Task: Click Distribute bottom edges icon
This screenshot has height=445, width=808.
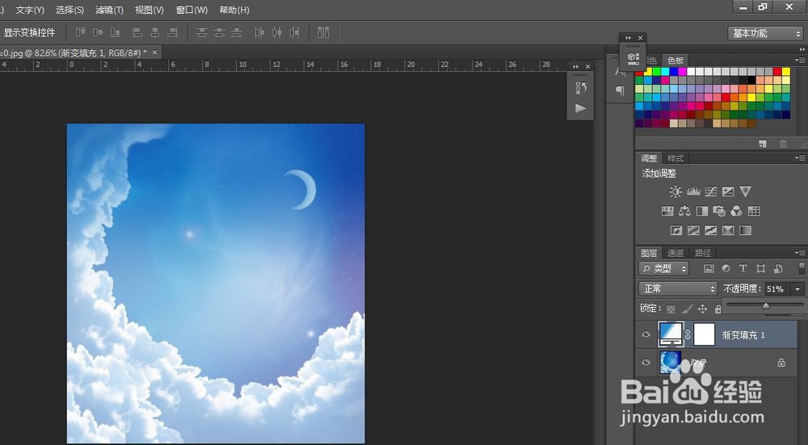Action: coord(237,32)
